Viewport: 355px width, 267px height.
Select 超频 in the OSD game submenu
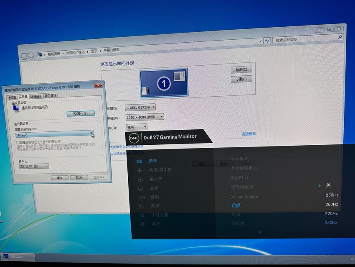coord(236,205)
